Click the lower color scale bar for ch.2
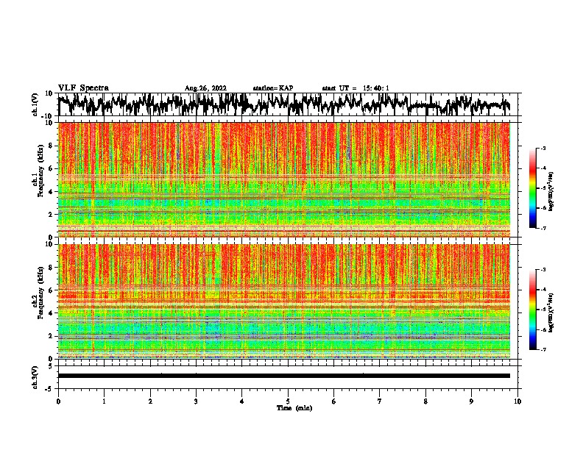 [533, 310]
